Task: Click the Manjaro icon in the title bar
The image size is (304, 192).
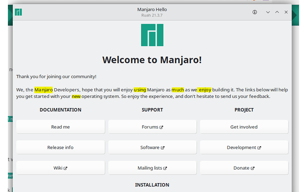Action: [19, 12]
